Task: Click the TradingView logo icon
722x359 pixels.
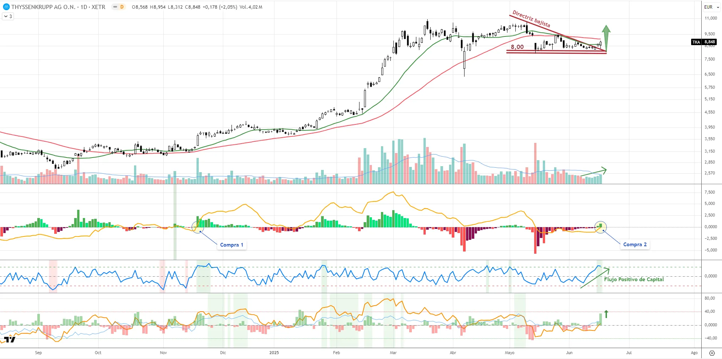Action: [10, 340]
